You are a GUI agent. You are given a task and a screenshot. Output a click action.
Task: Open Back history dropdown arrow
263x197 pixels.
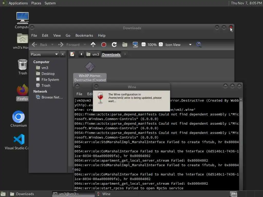point(52,45)
